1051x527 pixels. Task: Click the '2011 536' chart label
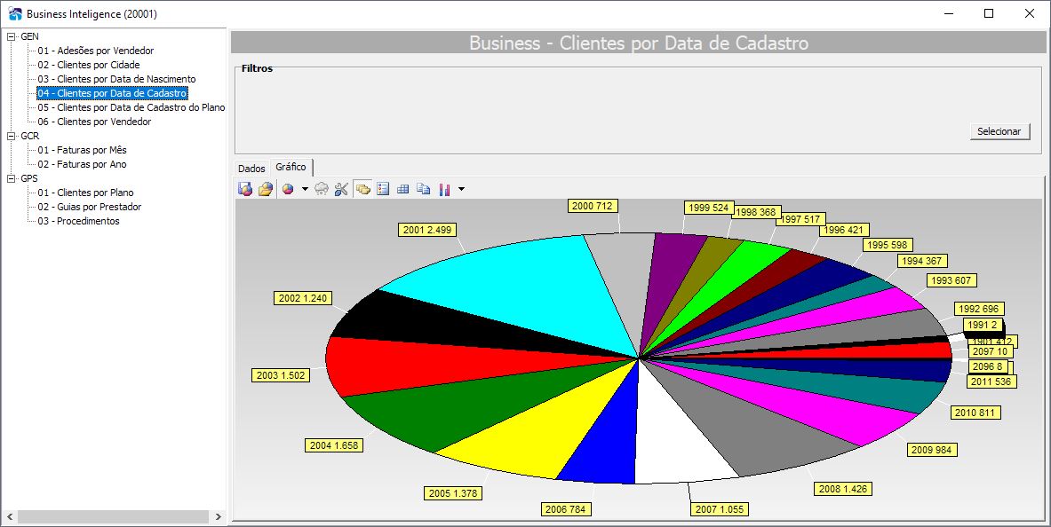[991, 381]
